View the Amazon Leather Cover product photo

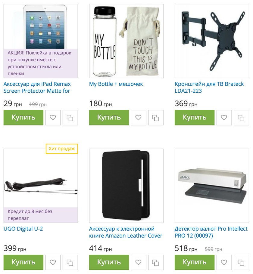click(x=126, y=186)
